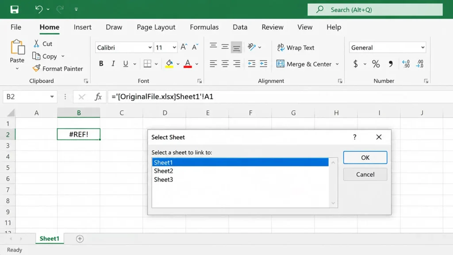Apply Accounting dollar format
The height and width of the screenshot is (255, 453).
[356, 64]
